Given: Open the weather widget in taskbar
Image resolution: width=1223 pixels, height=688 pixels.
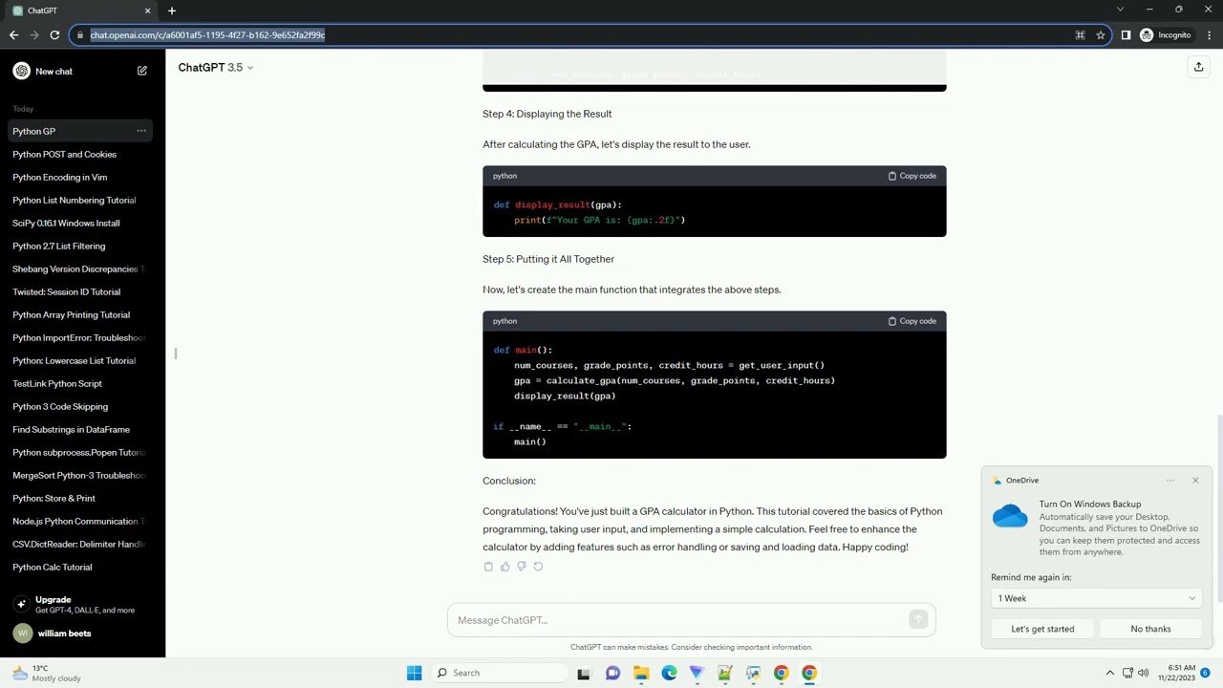Looking at the screenshot, I should (x=46, y=673).
